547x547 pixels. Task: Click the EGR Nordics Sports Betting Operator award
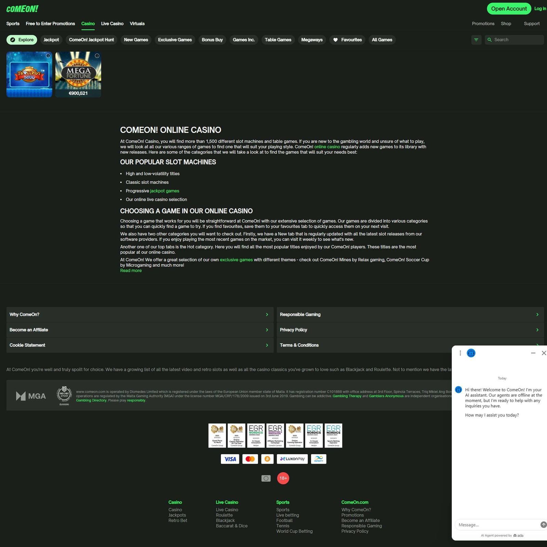[333, 436]
